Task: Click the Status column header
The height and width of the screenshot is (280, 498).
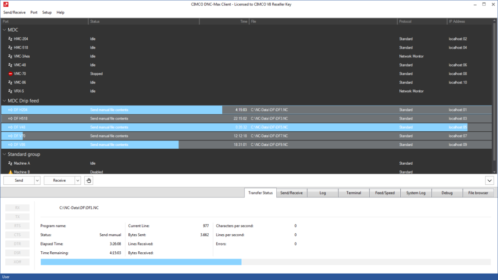Action: (x=143, y=21)
